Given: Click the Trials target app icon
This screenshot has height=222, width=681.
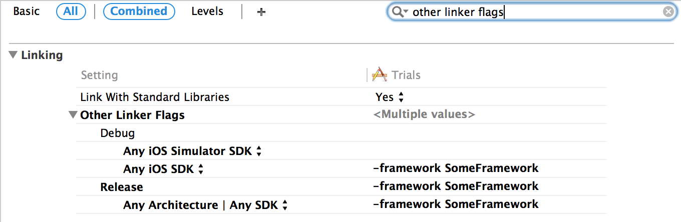Looking at the screenshot, I should (380, 75).
